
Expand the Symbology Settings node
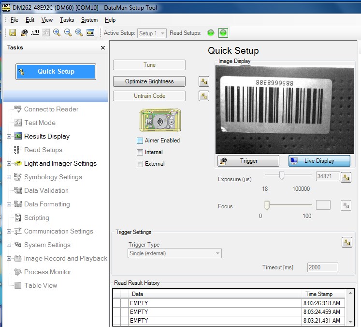[9, 177]
